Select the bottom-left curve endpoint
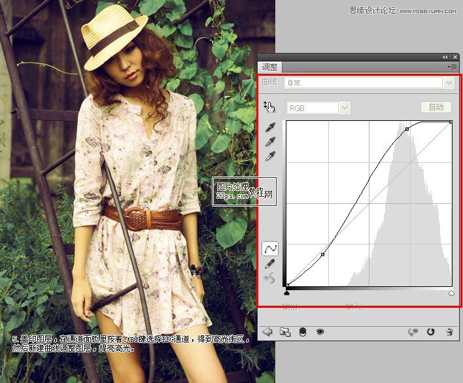This screenshot has height=383, width=463. (x=287, y=285)
